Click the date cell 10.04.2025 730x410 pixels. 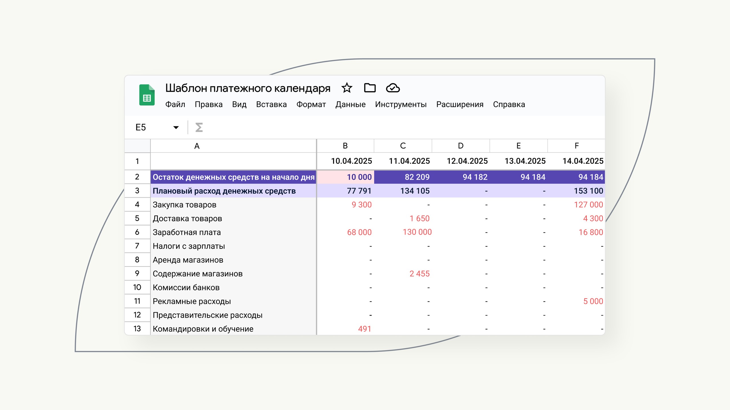[x=345, y=161]
